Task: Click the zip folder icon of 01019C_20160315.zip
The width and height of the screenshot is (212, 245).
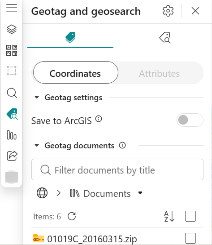Action: click(39, 238)
